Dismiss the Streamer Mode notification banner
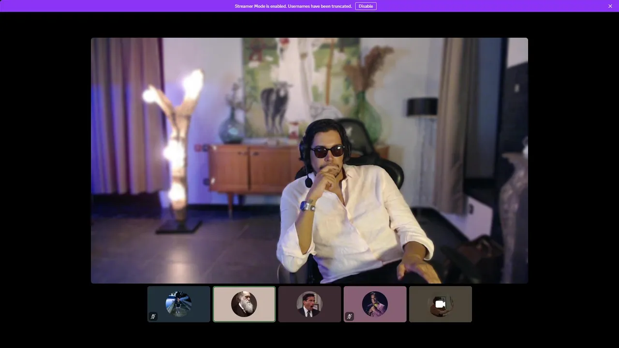Viewport: 619px width, 348px height. [610, 6]
